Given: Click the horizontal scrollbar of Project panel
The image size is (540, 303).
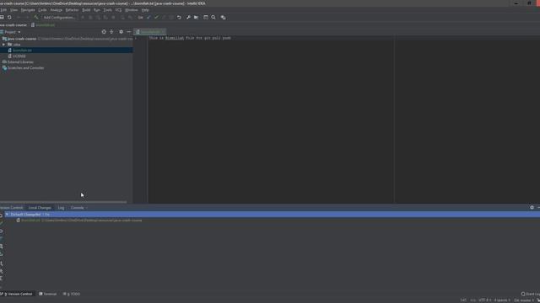Looking at the screenshot, I should click(x=63, y=202).
